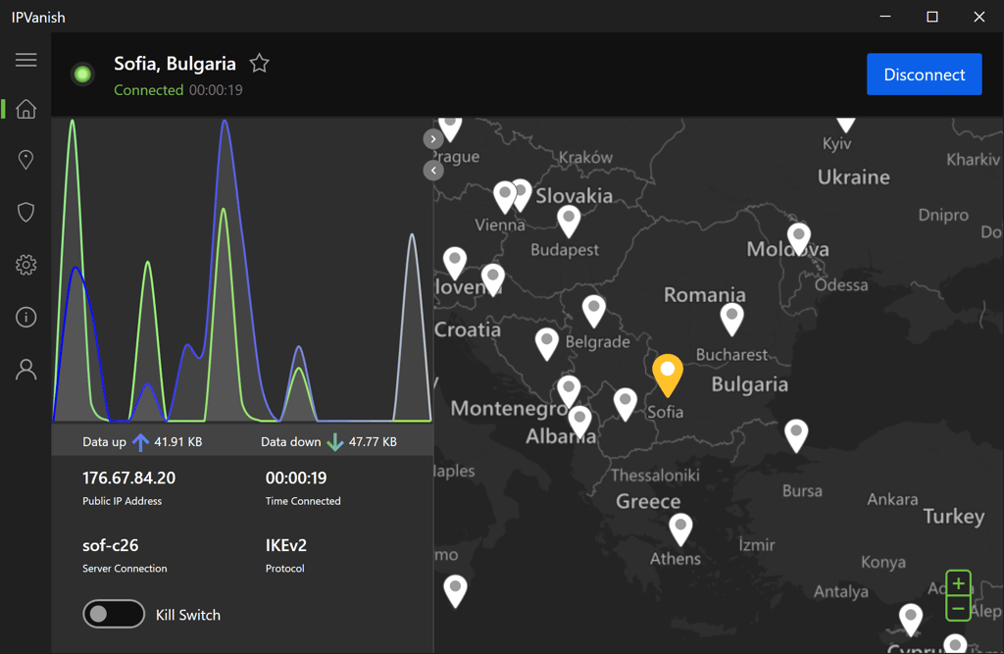Image resolution: width=1004 pixels, height=654 pixels.
Task: Select the Belgrade map pin
Action: 593,311
